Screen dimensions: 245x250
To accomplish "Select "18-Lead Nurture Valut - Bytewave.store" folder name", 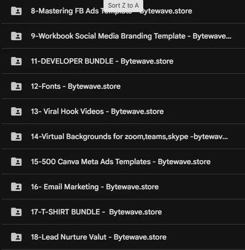I will click(x=98, y=237).
